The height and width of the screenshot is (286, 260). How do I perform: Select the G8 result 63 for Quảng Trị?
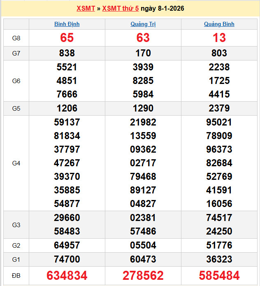(143, 38)
